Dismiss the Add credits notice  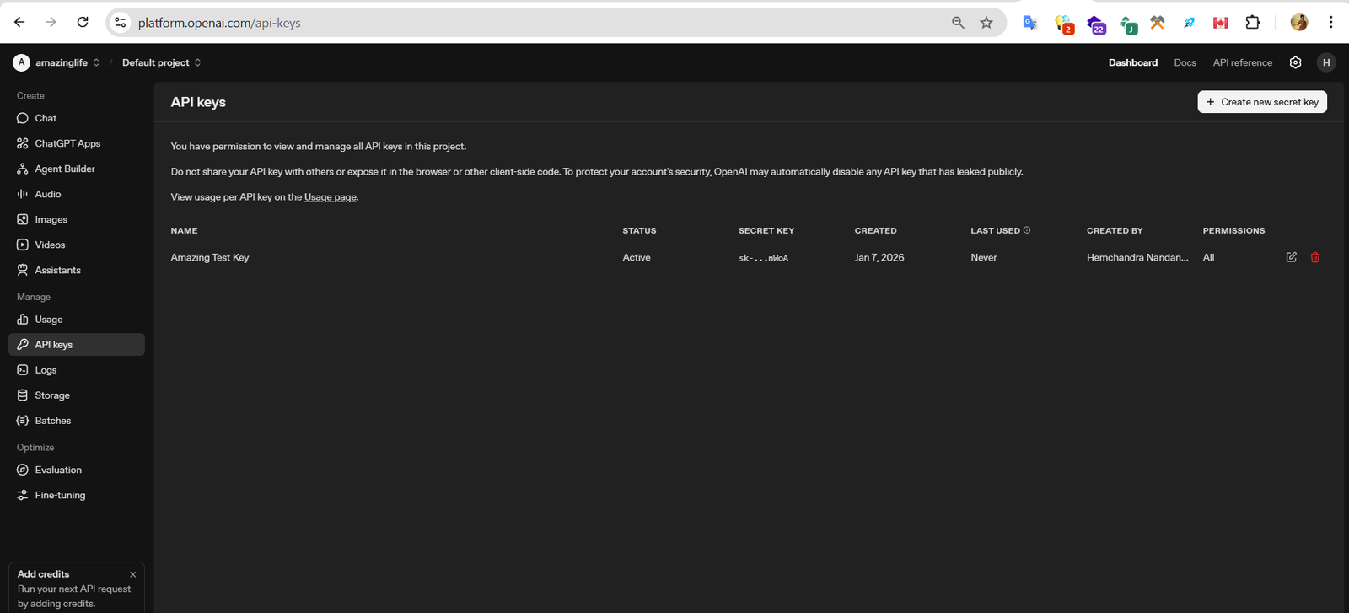132,574
